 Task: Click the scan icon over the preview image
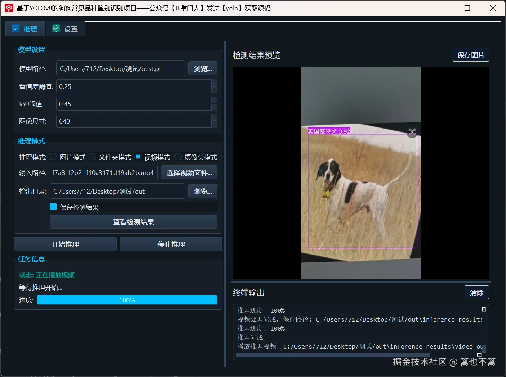coord(412,132)
